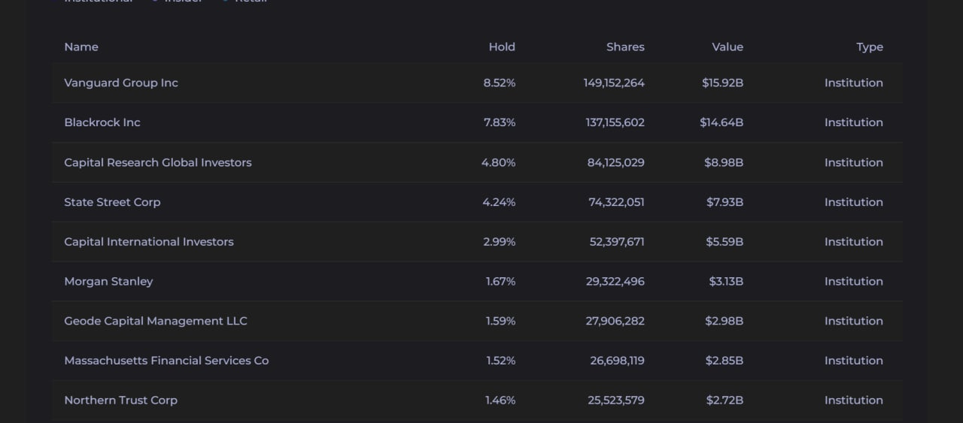
Task: Click shares count 25,523,579
Action: click(616, 400)
